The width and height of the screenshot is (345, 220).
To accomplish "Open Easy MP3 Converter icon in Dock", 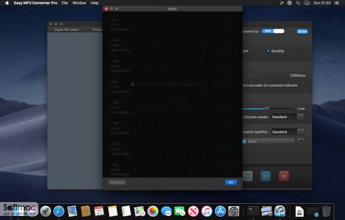I will coord(280,211).
